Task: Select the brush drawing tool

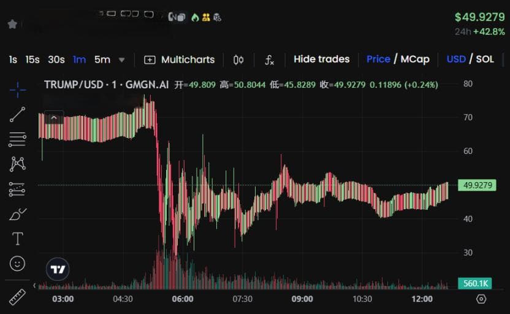Action: point(18,214)
